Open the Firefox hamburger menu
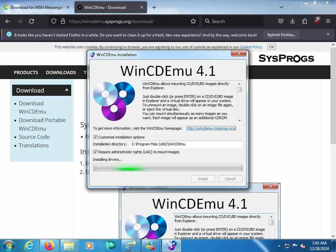The width and height of the screenshot is (336, 252). point(328,21)
